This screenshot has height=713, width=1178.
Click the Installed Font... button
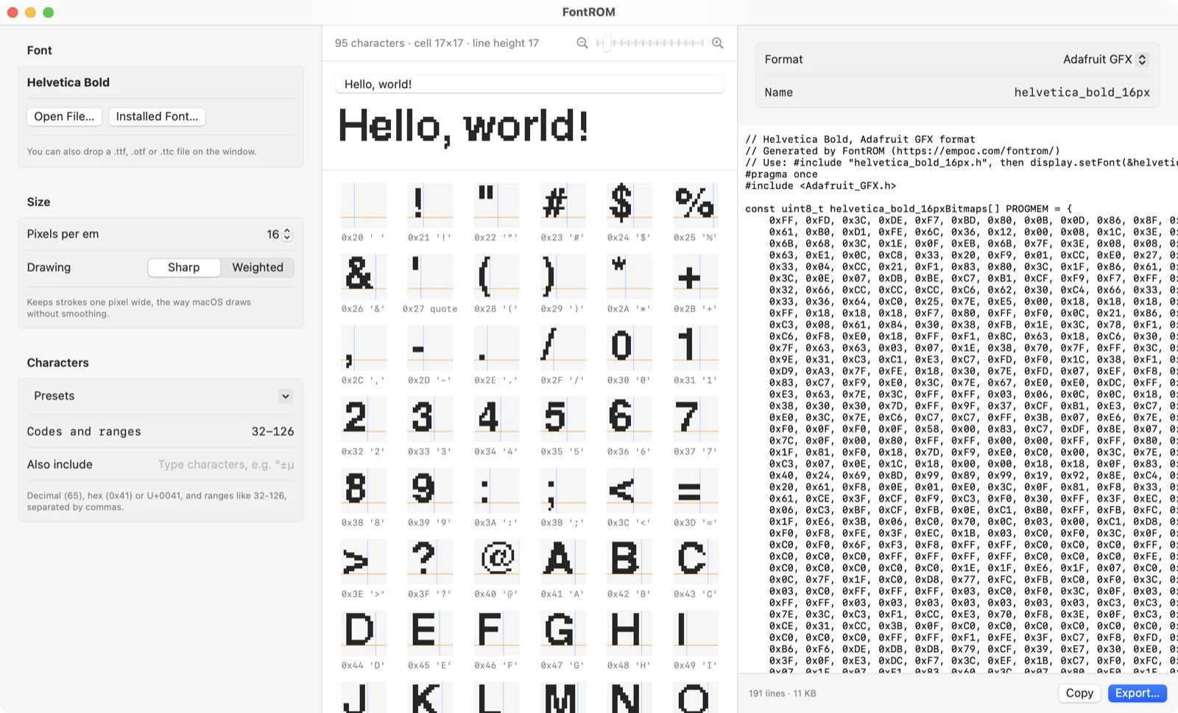157,116
